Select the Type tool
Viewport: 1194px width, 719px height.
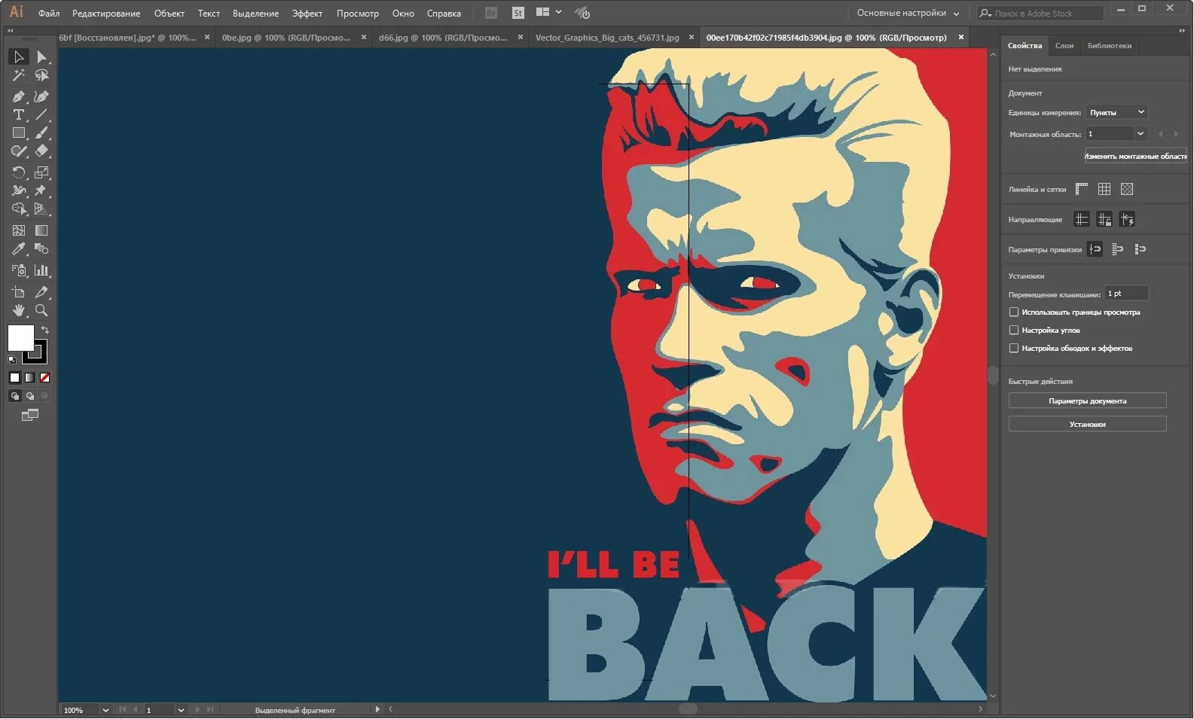pos(19,114)
